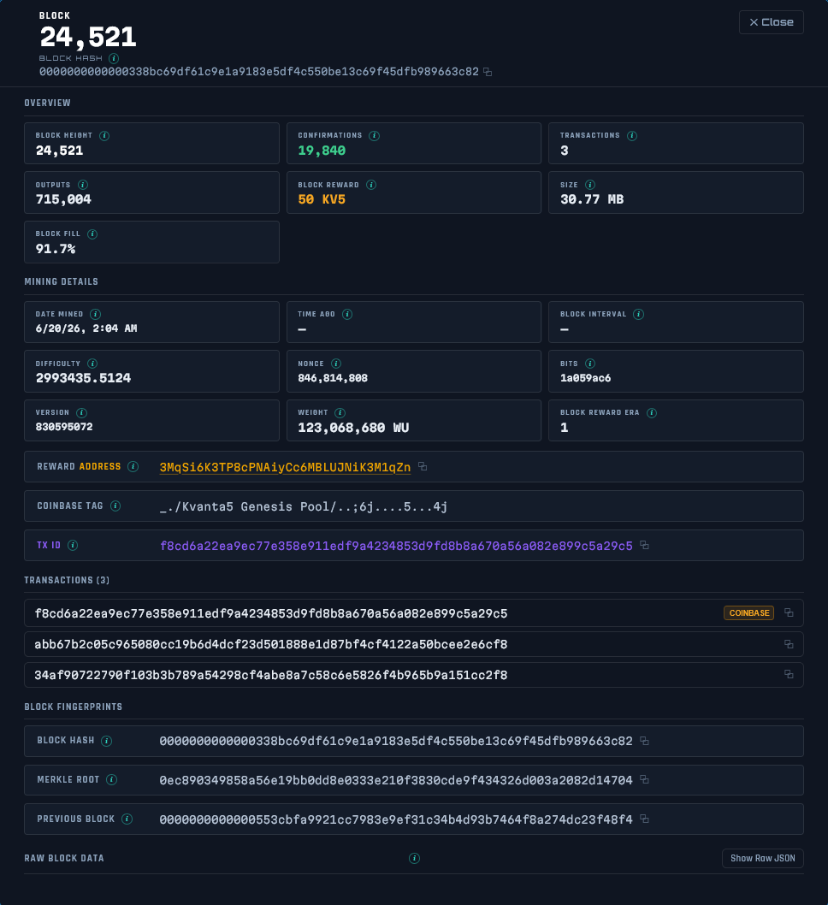The height and width of the screenshot is (905, 828).
Task: Show info for Size
Action: (x=589, y=185)
